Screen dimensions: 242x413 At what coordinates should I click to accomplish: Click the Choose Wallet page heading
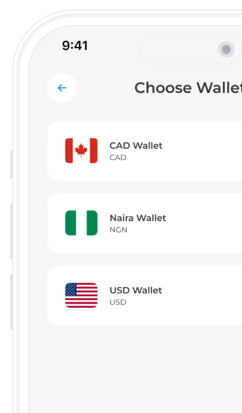point(188,88)
